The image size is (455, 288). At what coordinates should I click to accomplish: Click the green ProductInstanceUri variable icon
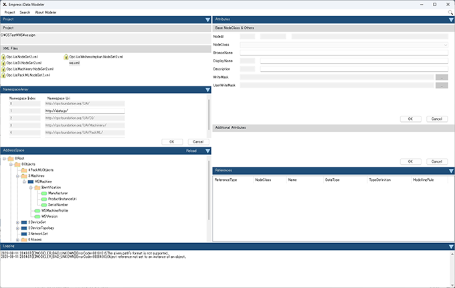tap(43, 199)
